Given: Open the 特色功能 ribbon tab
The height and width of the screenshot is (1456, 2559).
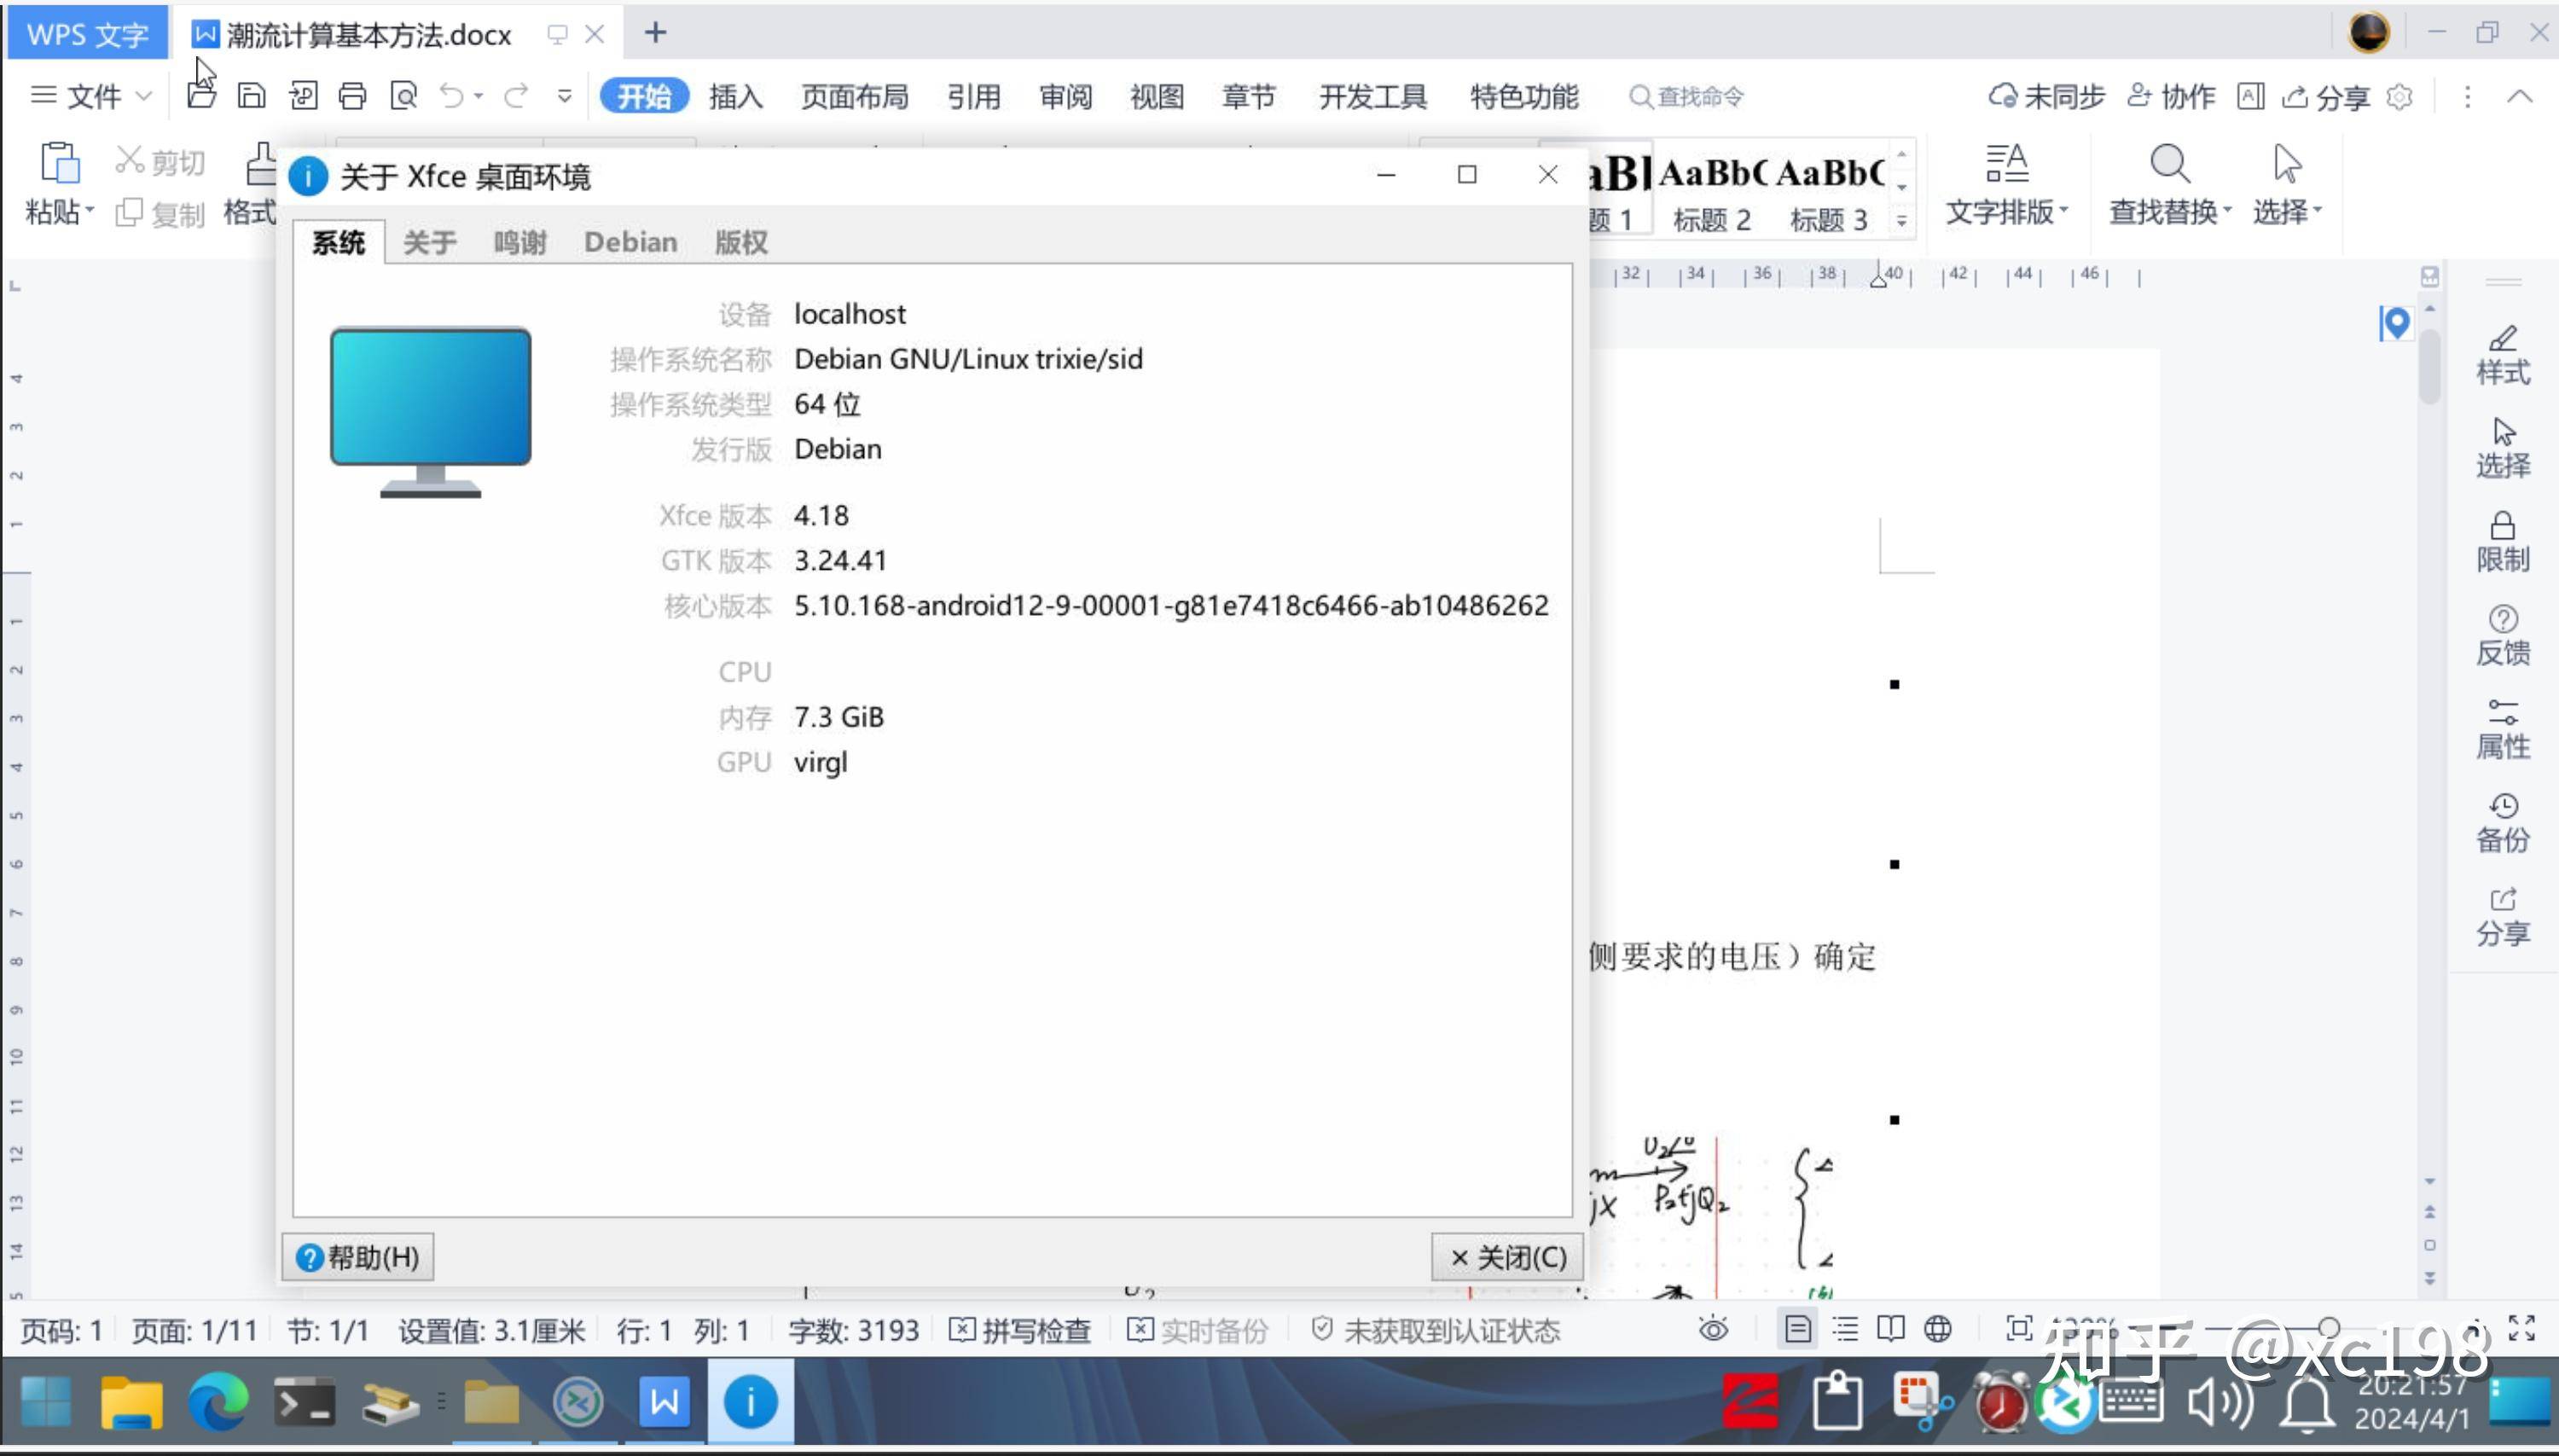Looking at the screenshot, I should tap(1524, 96).
